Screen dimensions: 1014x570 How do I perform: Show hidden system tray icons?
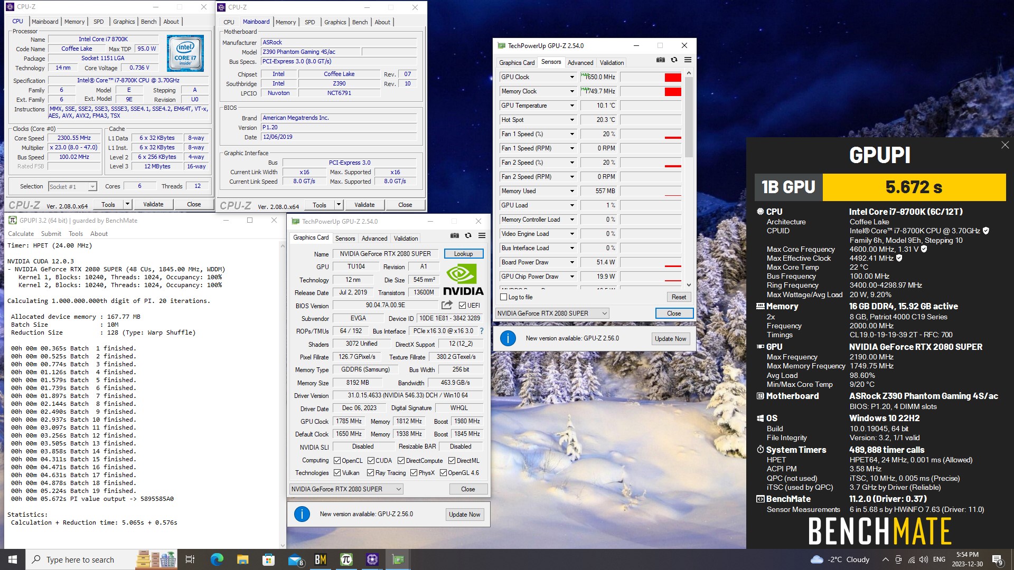885,559
